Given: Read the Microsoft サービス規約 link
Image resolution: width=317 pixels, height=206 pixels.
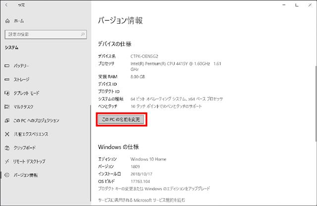Looking at the screenshot, I should click(142, 200).
